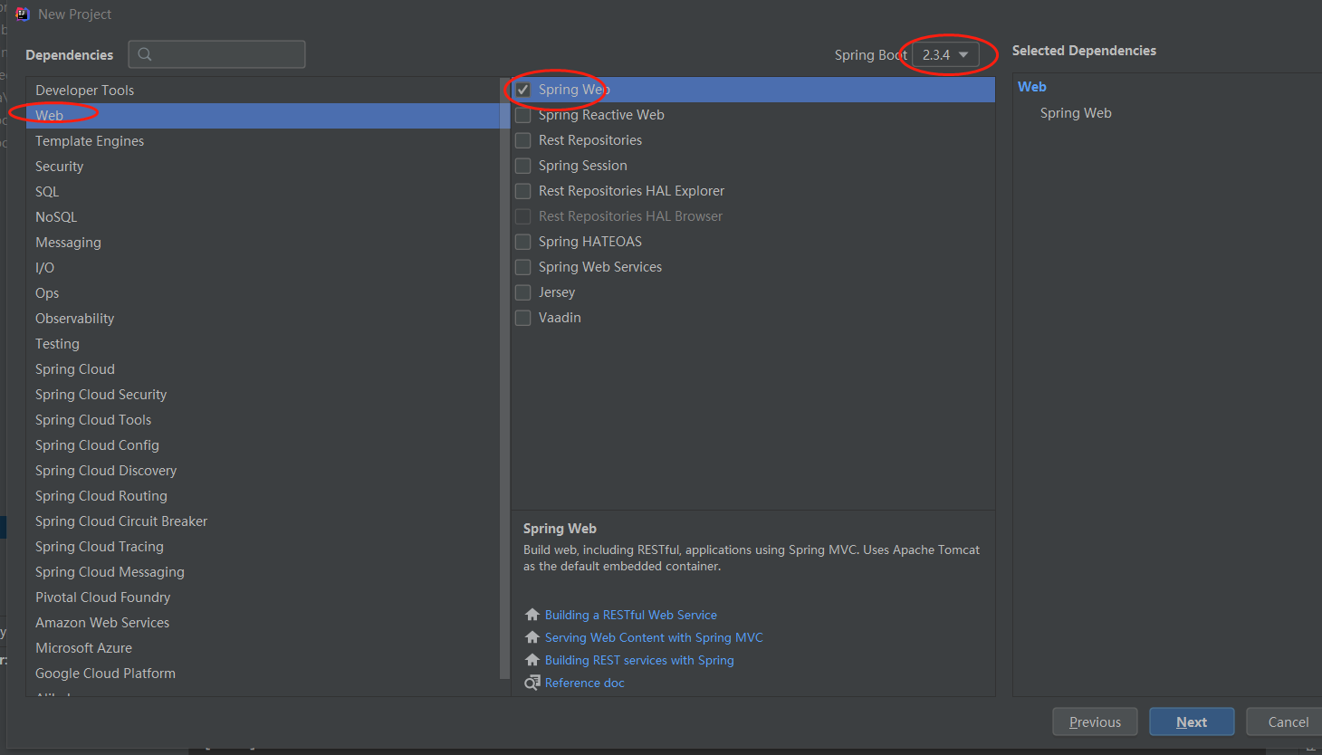Click house icon beside Serving Web Content
Viewport: 1322px width, 755px height.
(x=532, y=637)
